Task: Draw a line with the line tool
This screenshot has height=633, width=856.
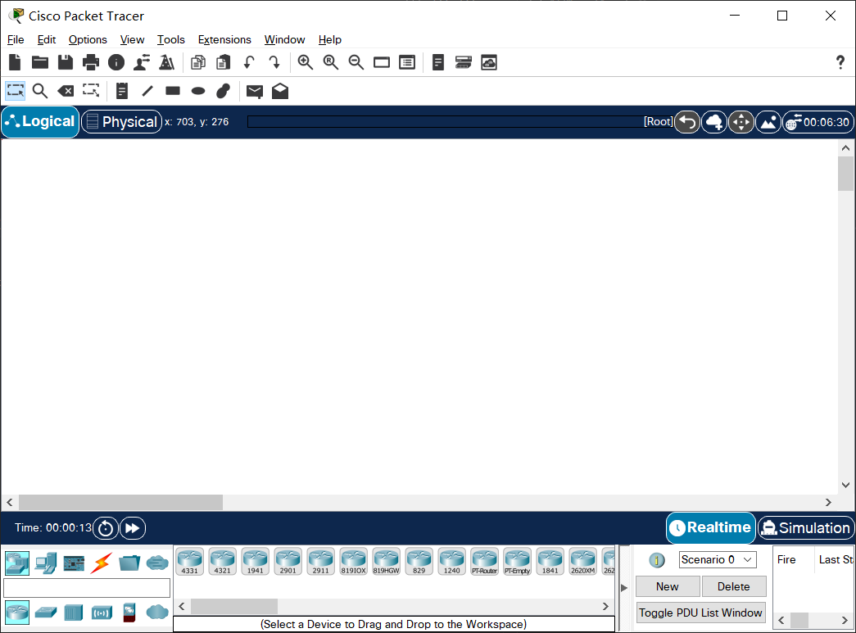Action: 147,91
